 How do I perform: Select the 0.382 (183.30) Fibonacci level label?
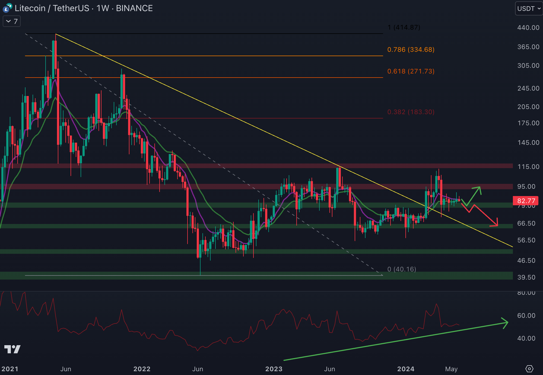coord(411,112)
